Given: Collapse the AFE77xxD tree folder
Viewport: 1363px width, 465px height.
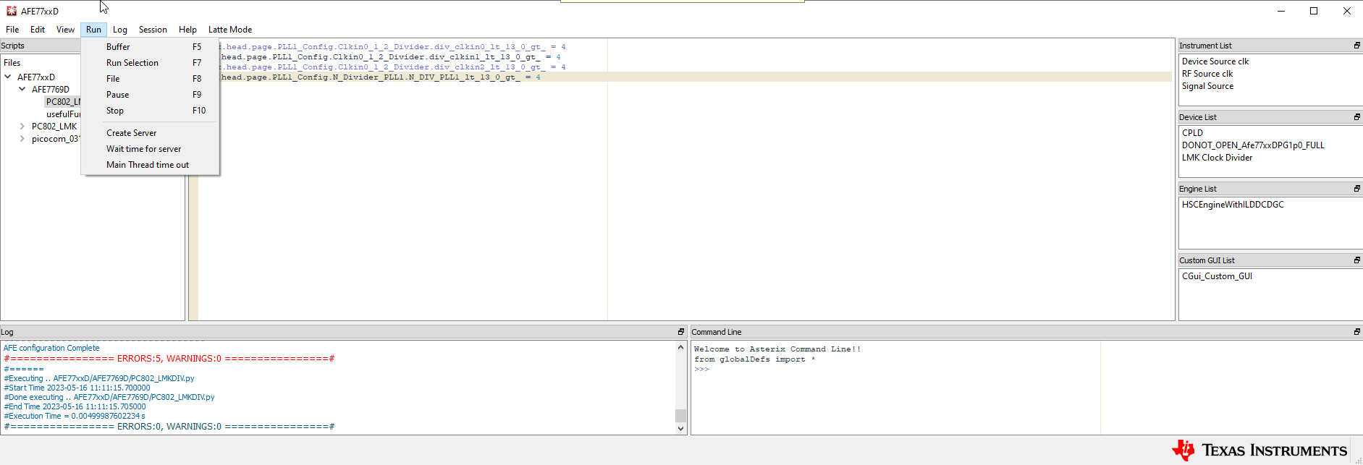Looking at the screenshot, I should pos(8,77).
